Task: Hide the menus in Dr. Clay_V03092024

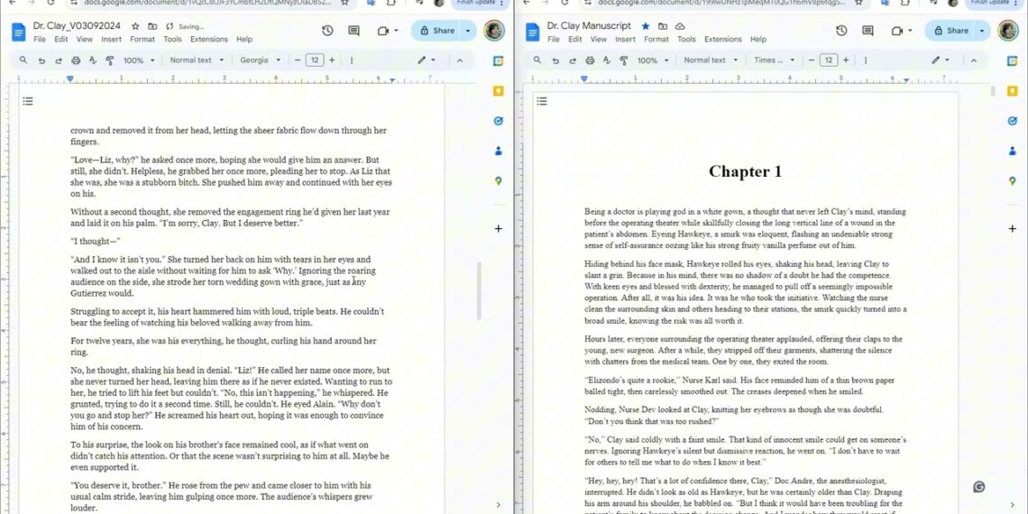Action: (460, 60)
